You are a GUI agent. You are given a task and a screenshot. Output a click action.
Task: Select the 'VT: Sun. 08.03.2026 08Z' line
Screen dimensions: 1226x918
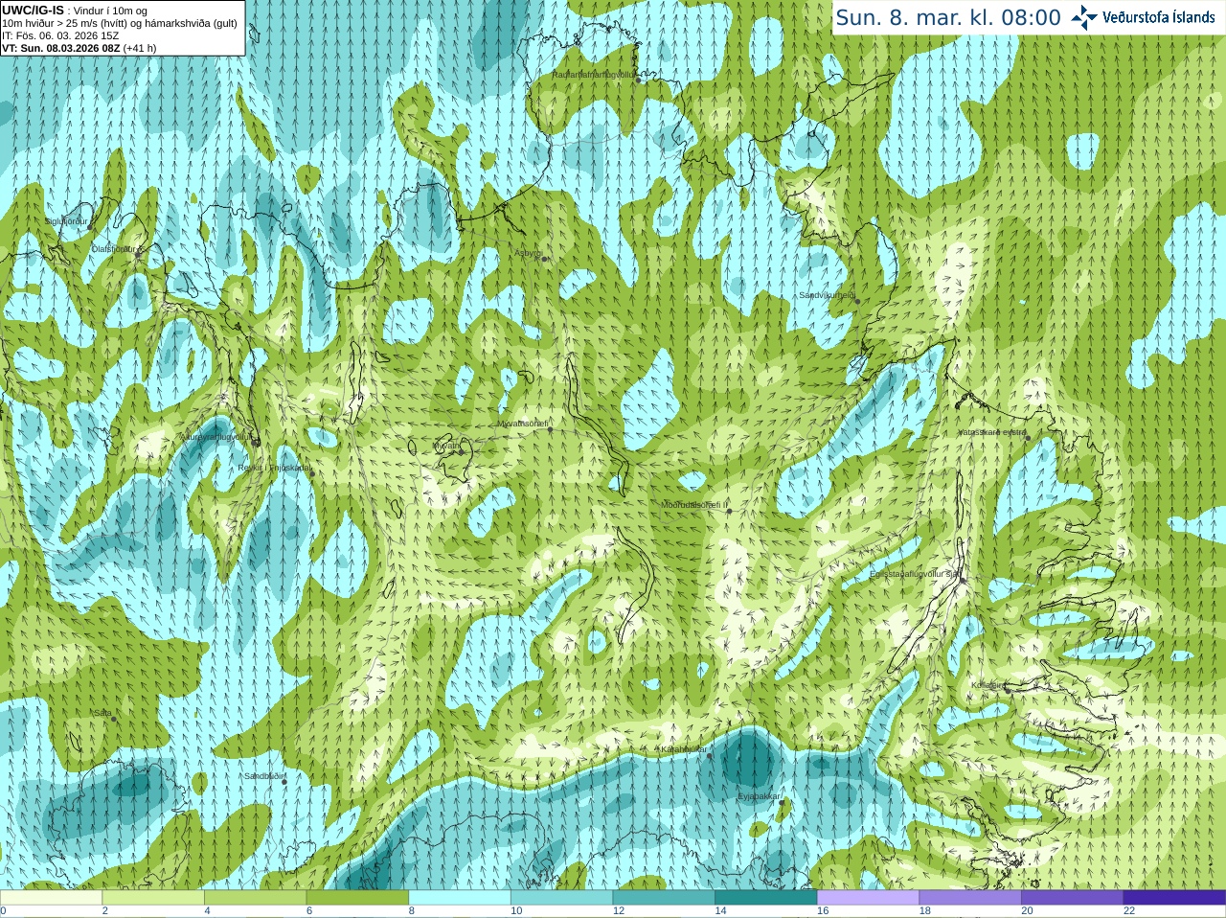coord(62,48)
